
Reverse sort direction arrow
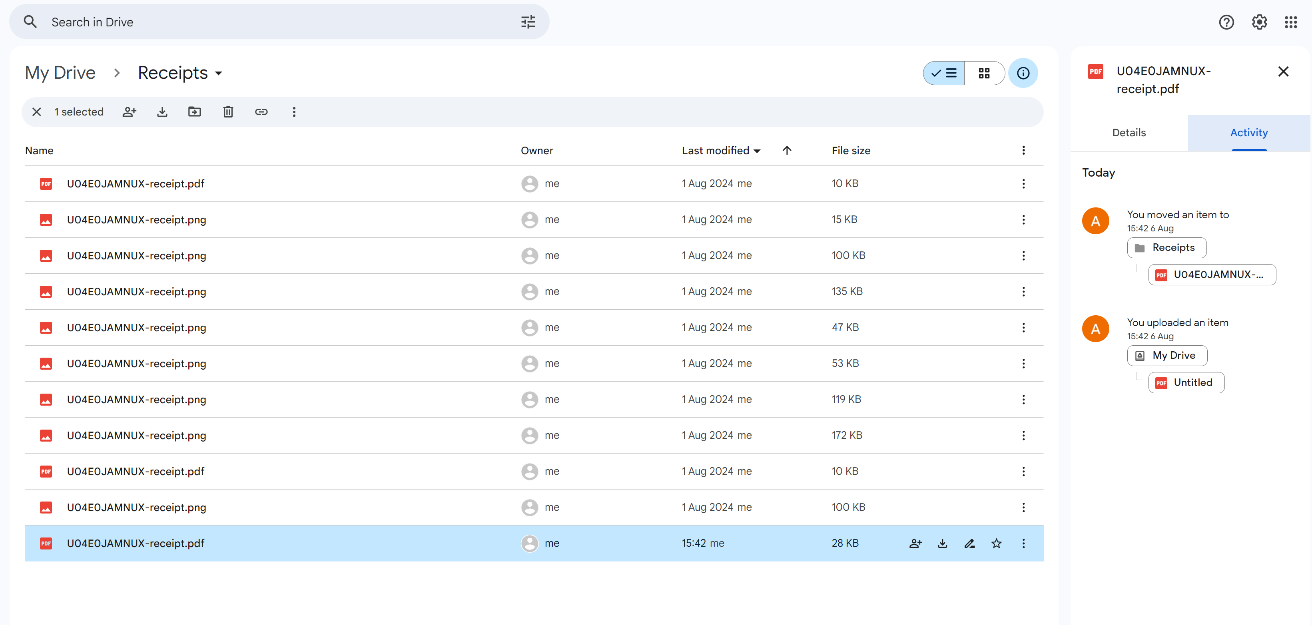[x=786, y=151]
